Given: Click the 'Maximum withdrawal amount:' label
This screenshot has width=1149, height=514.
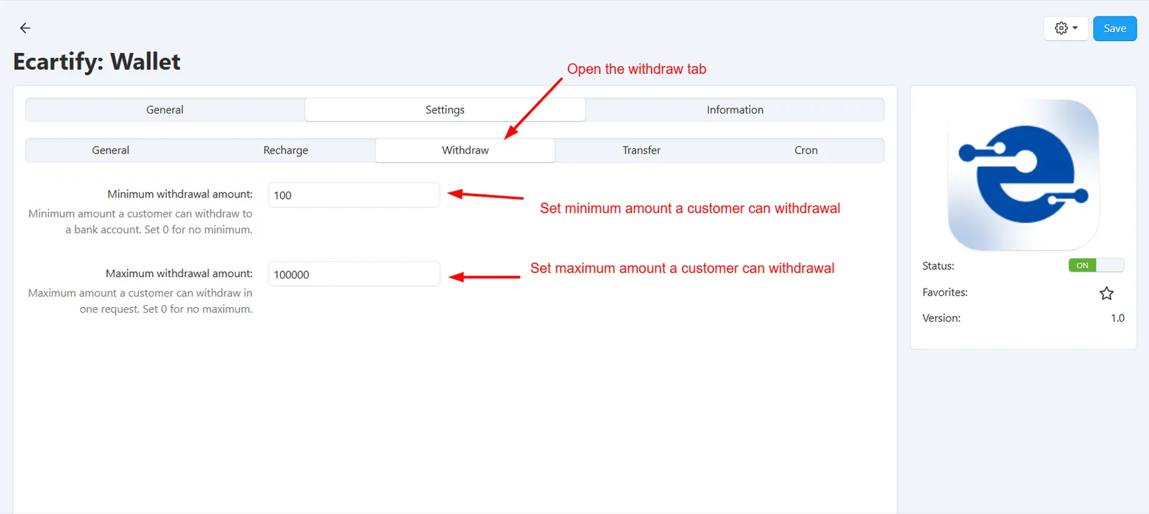Looking at the screenshot, I should click(180, 274).
